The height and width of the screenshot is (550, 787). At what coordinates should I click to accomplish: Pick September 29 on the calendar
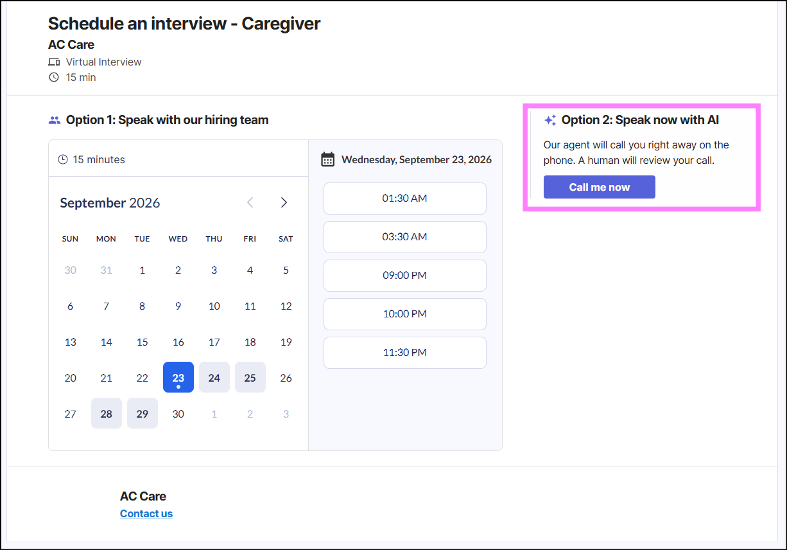(143, 413)
